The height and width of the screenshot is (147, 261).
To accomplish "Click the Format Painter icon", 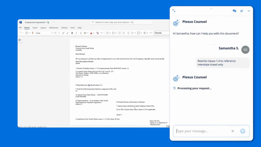I will [33, 33].
